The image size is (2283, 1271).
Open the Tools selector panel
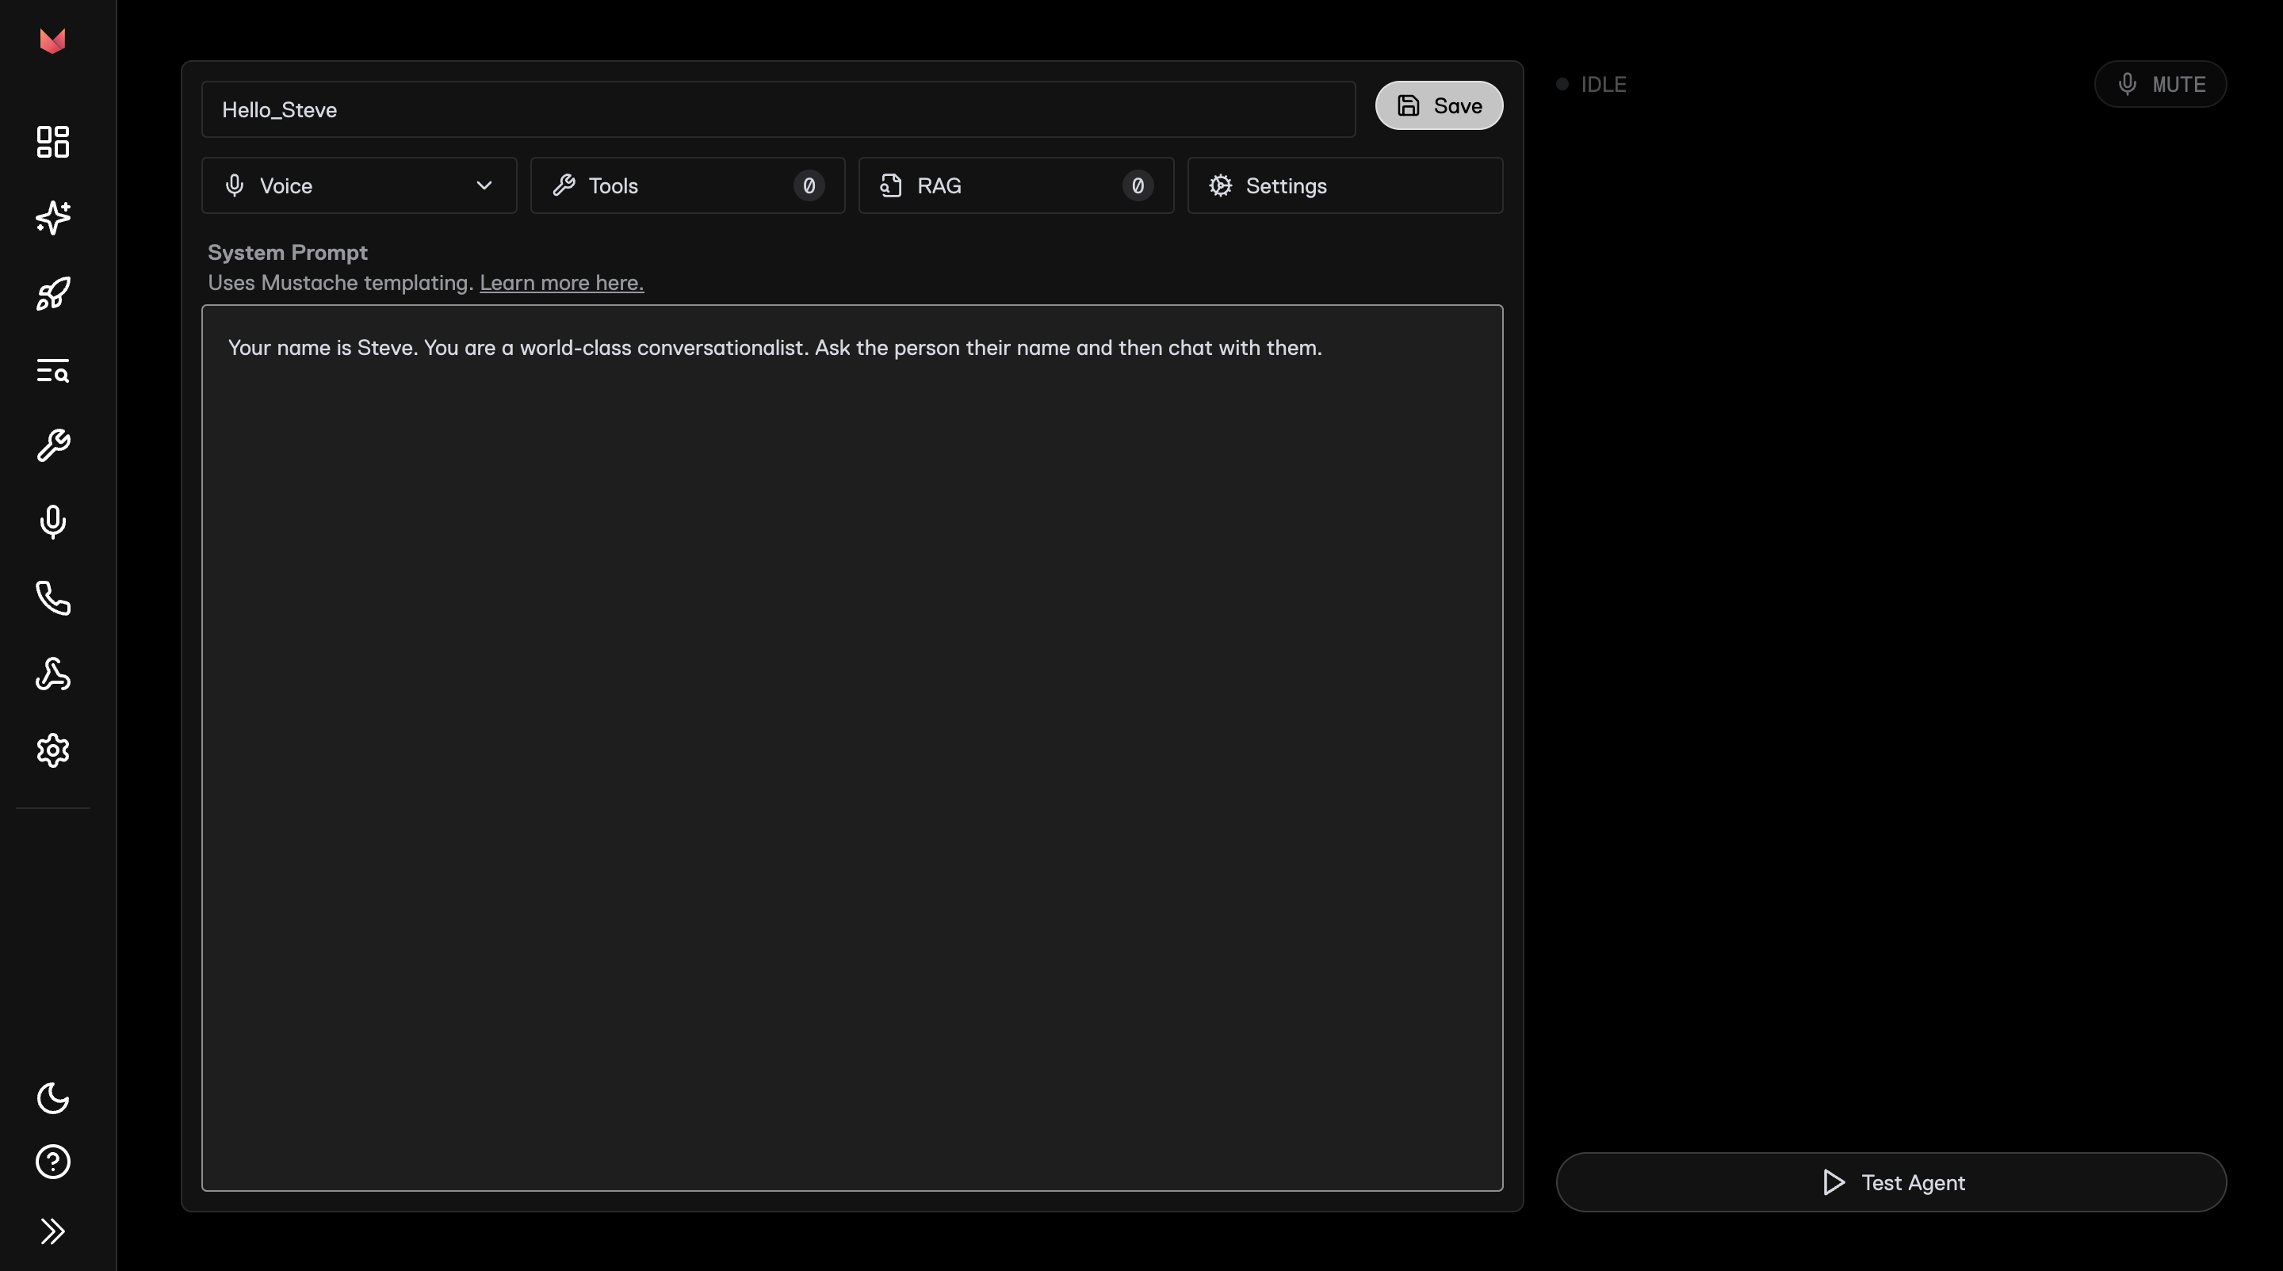[686, 186]
